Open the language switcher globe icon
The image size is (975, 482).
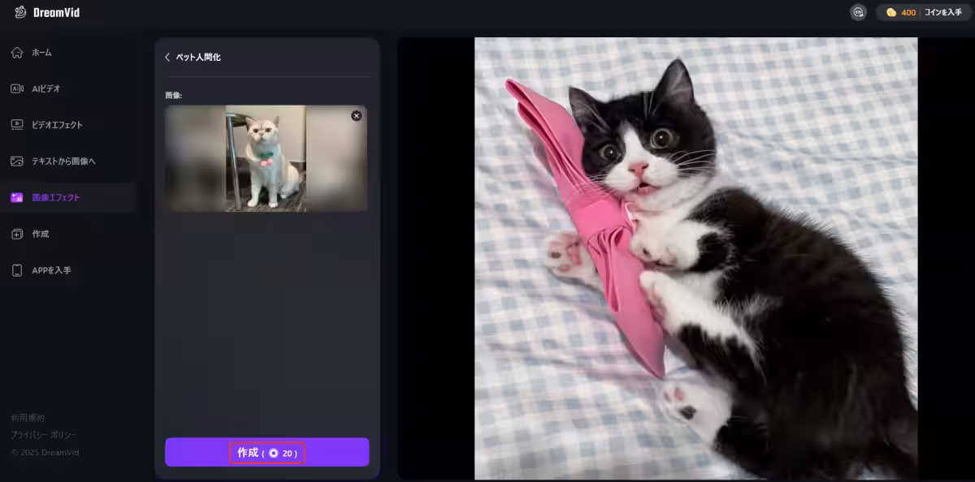click(857, 12)
